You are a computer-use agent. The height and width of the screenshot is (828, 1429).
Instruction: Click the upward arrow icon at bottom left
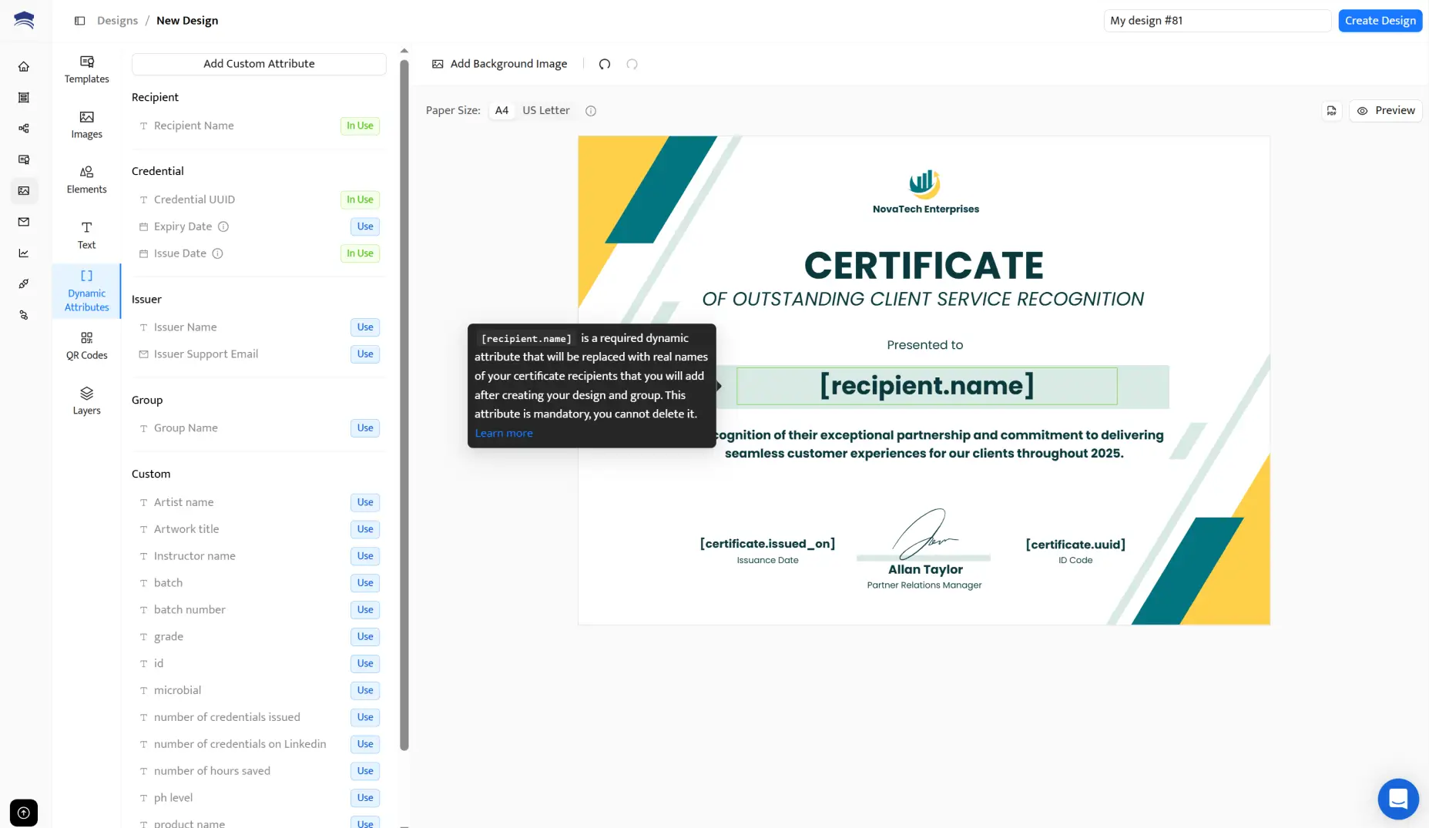tap(24, 813)
